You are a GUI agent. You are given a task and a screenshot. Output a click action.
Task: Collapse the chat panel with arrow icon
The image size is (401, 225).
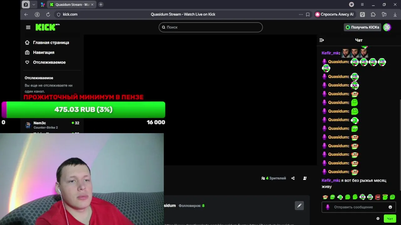coord(321,40)
